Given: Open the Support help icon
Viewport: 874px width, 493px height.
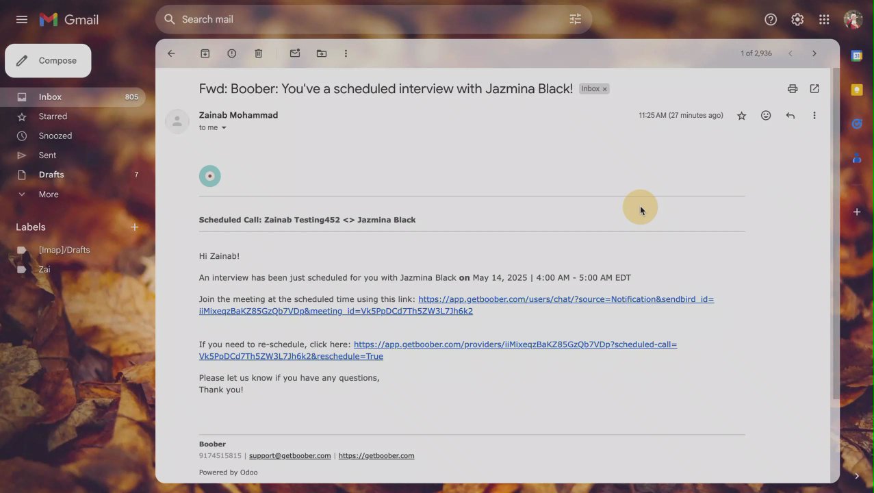Looking at the screenshot, I should tap(771, 19).
